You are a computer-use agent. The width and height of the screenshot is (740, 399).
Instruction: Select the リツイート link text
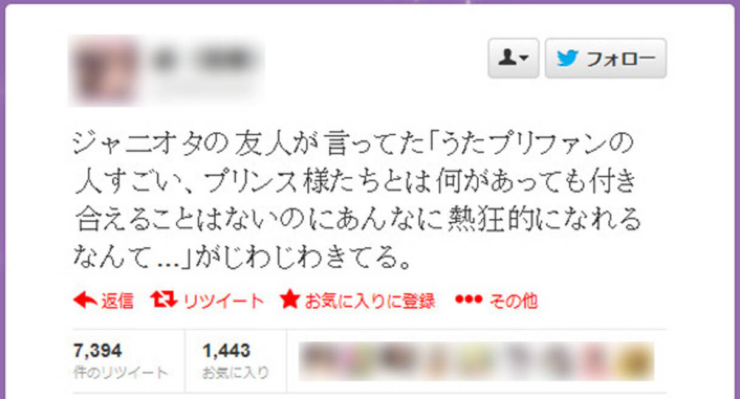224,301
